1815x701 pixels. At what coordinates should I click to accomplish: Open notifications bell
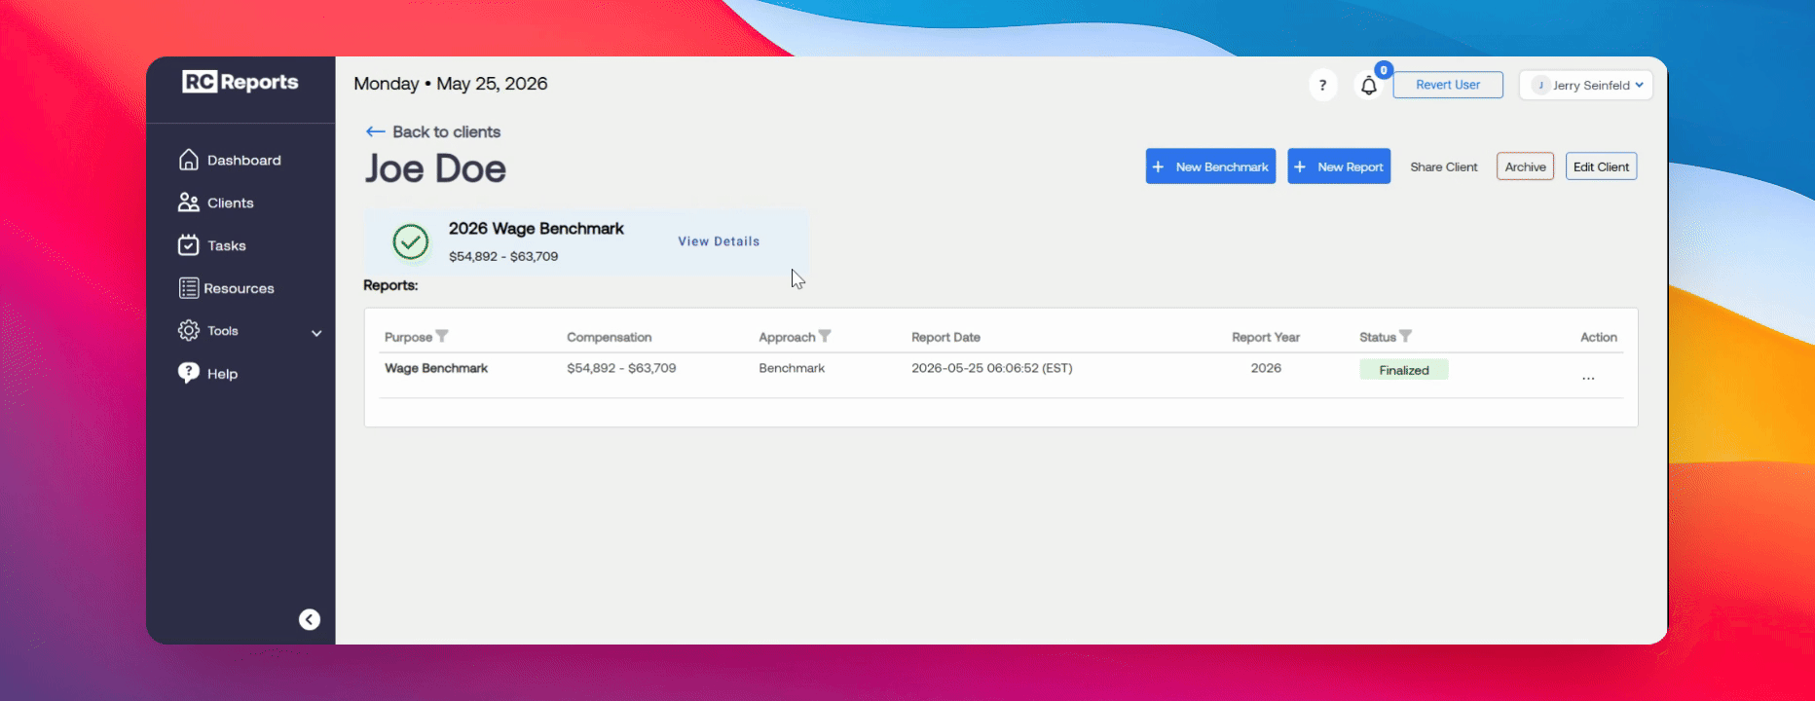click(1369, 86)
